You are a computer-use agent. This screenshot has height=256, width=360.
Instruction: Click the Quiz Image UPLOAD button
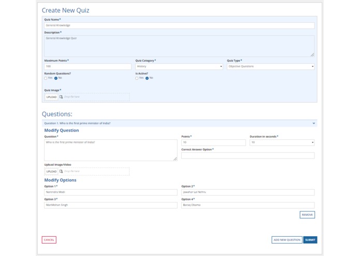(51, 97)
